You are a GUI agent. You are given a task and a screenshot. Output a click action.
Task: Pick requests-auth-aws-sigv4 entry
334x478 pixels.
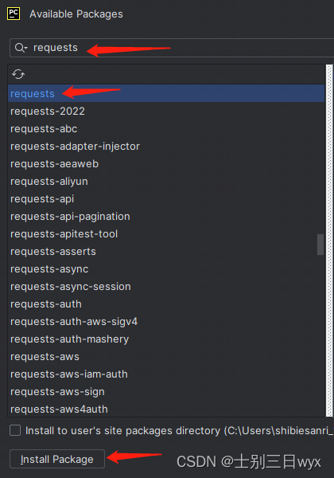point(166,322)
